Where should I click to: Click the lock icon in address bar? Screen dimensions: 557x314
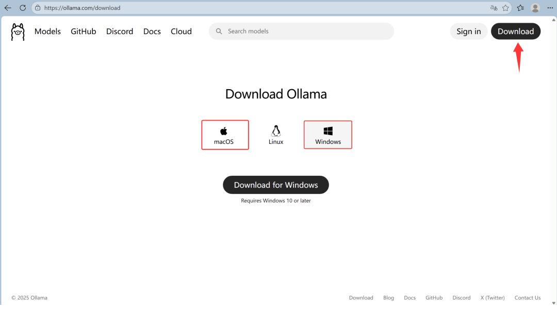38,8
